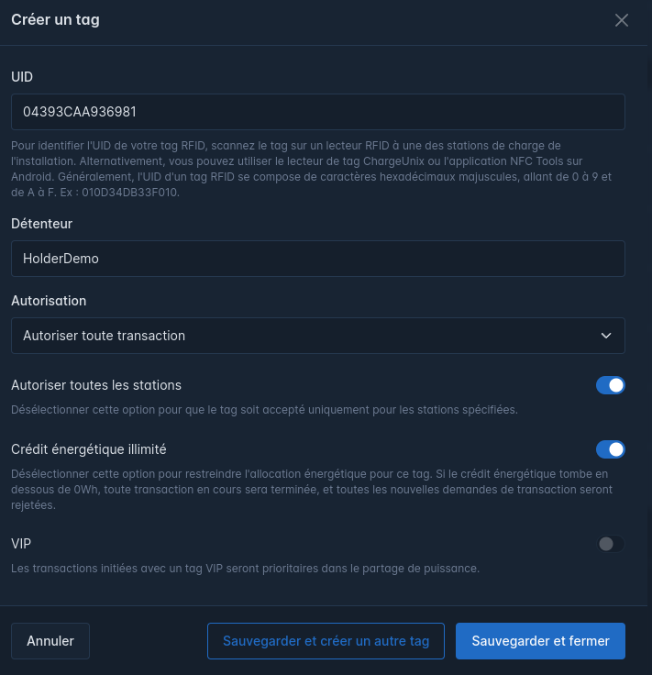Click the Autorisation label
Viewport: 652px width, 675px height.
49,301
